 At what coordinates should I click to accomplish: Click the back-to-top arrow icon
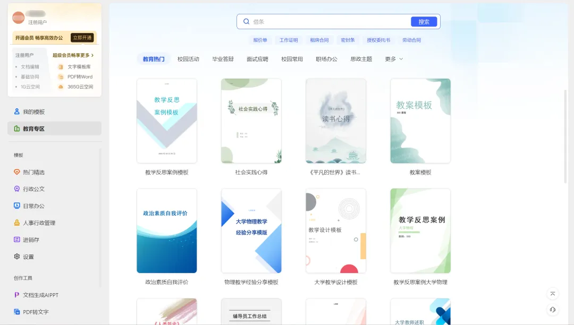click(x=553, y=294)
